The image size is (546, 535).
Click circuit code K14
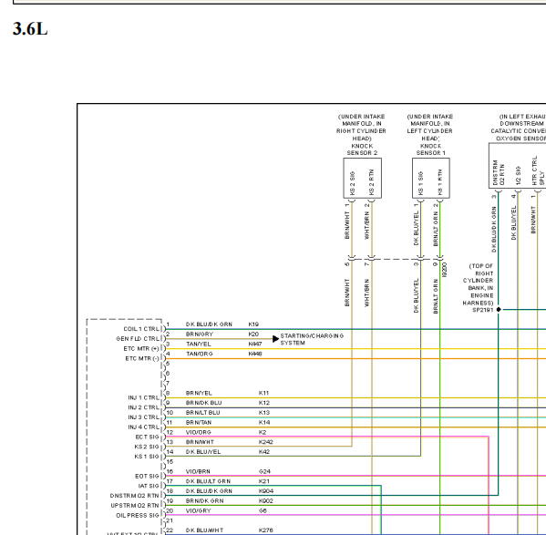(x=264, y=422)
